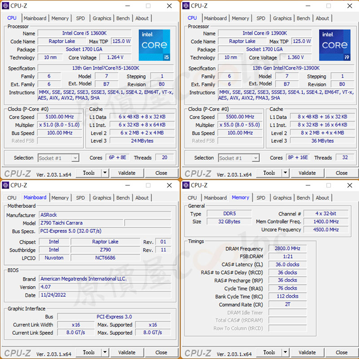359x359 pixels.
Task: Expand the Tools arrow in the DDR5 Memory window
Action: 285,352
